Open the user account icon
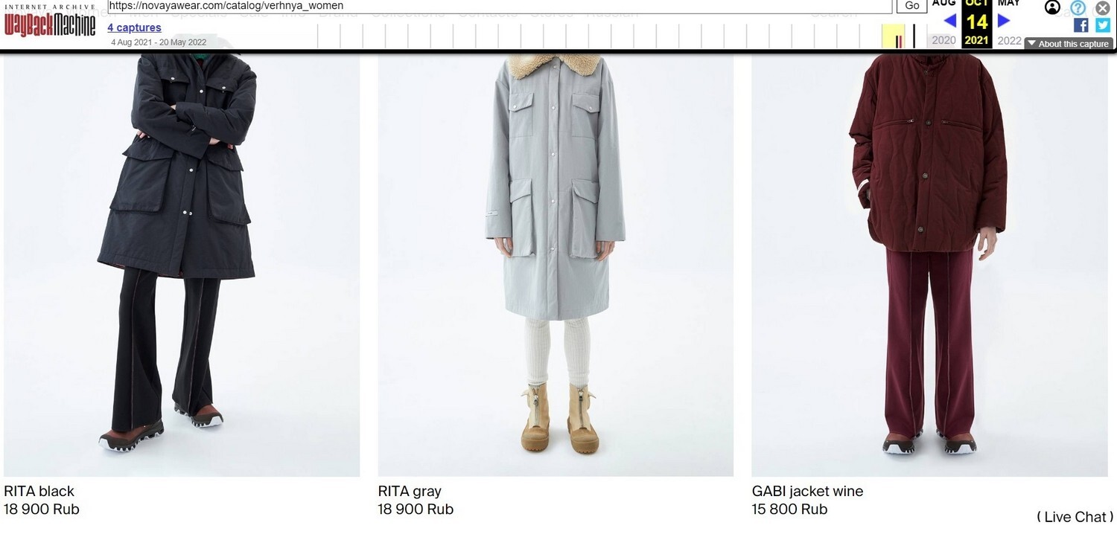1117x534 pixels. click(x=1052, y=7)
